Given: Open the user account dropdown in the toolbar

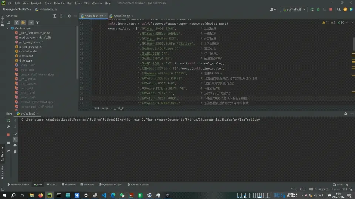Looking at the screenshot, I should [x=273, y=10].
